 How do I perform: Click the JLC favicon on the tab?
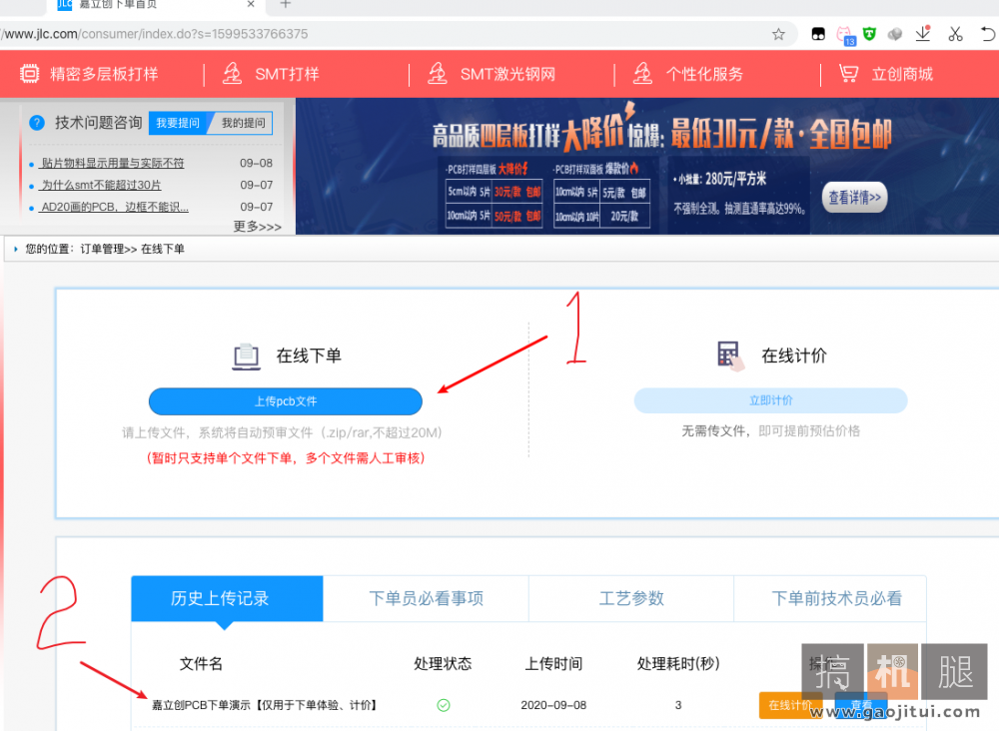[x=65, y=4]
